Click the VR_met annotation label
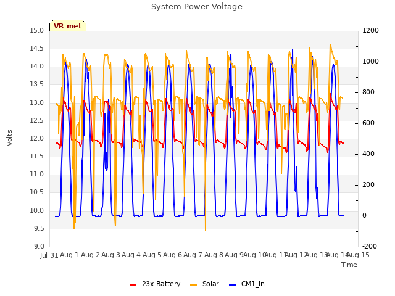The image size is (395, 296). coord(68,26)
